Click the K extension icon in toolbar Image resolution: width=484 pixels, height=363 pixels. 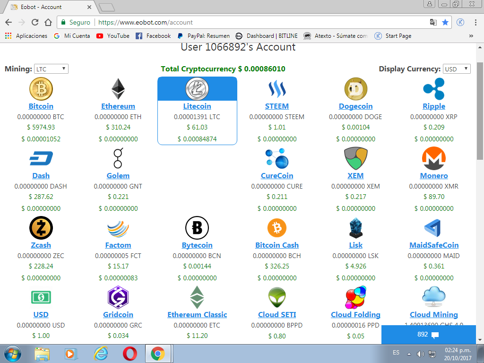[460, 22]
